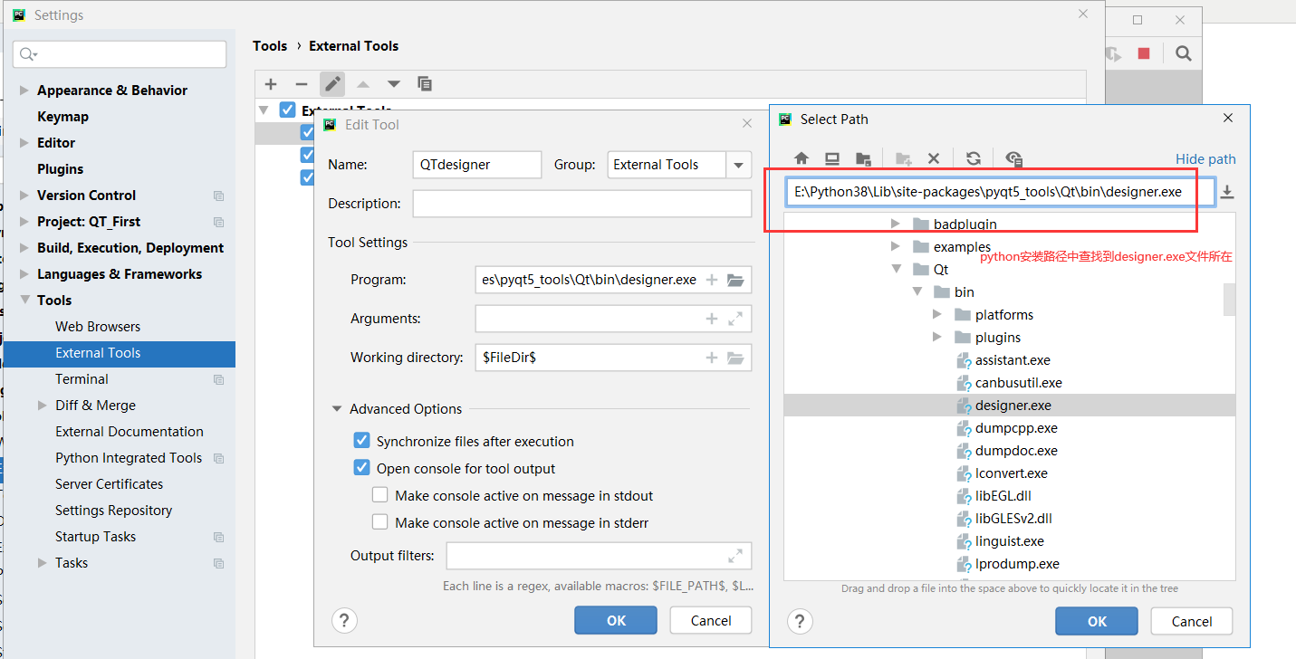Toggle Open console for tool output
The width and height of the screenshot is (1296, 659).
point(362,469)
